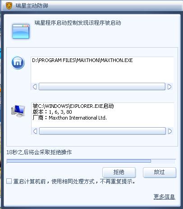The height and width of the screenshot is (209, 183).
Task: Enable the 重启计算机前 same-handling checkbox
Action: pyautogui.click(x=9, y=181)
